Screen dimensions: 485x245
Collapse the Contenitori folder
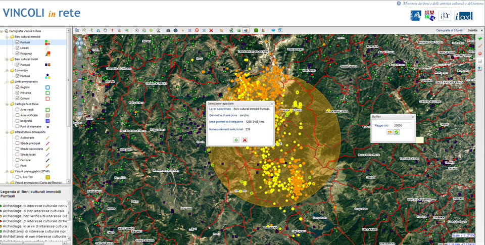(x=7, y=71)
